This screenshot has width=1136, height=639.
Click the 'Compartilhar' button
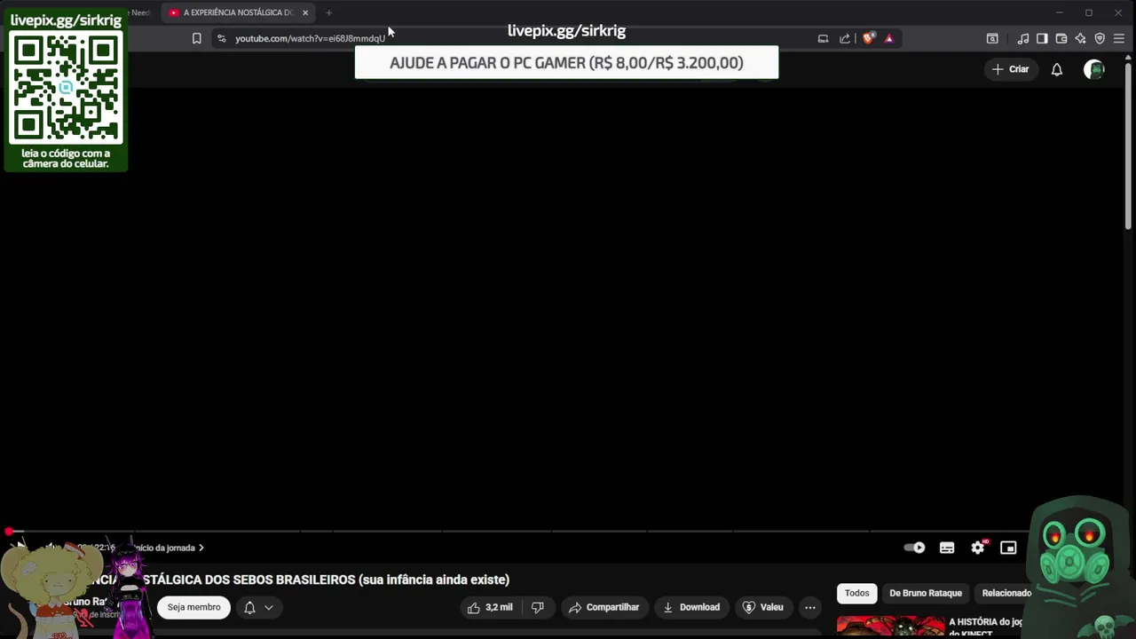pos(604,607)
